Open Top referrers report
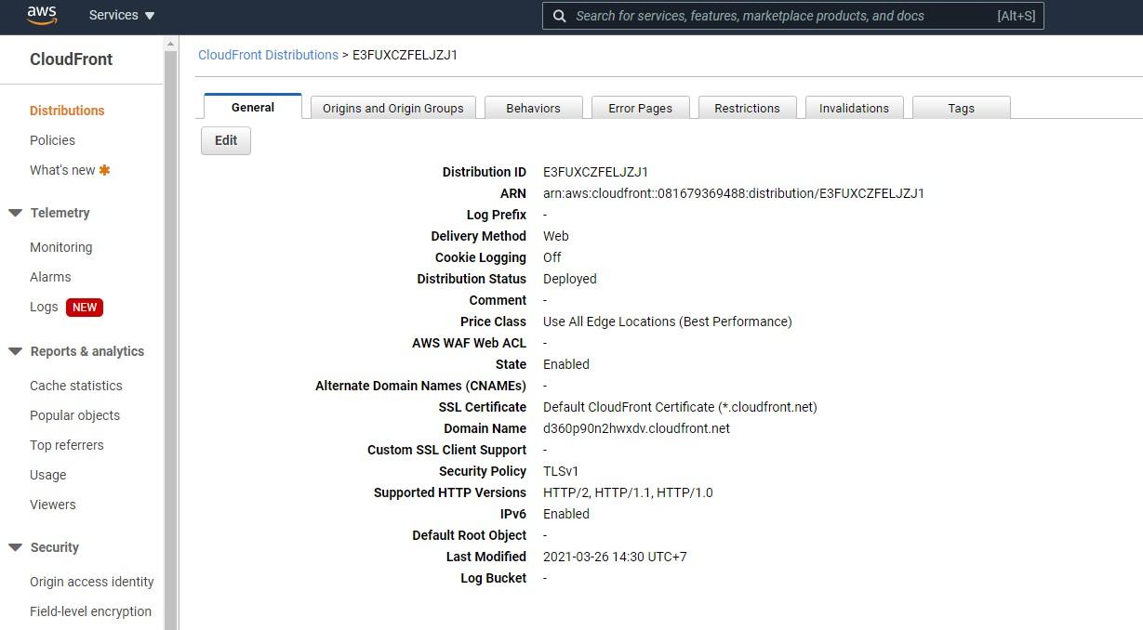 [x=67, y=445]
